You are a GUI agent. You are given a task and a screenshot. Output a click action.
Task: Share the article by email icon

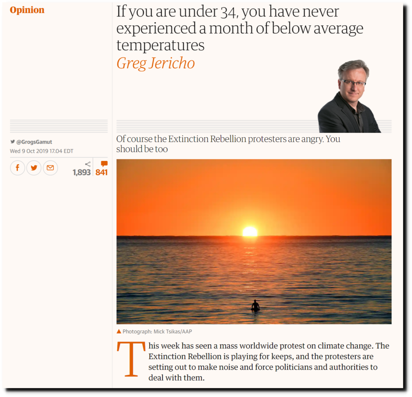click(x=50, y=168)
